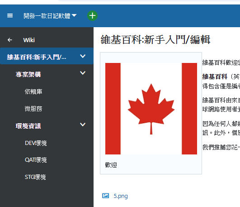
Task: Open the 5.png attachment link
Action: pyautogui.click(x=121, y=196)
